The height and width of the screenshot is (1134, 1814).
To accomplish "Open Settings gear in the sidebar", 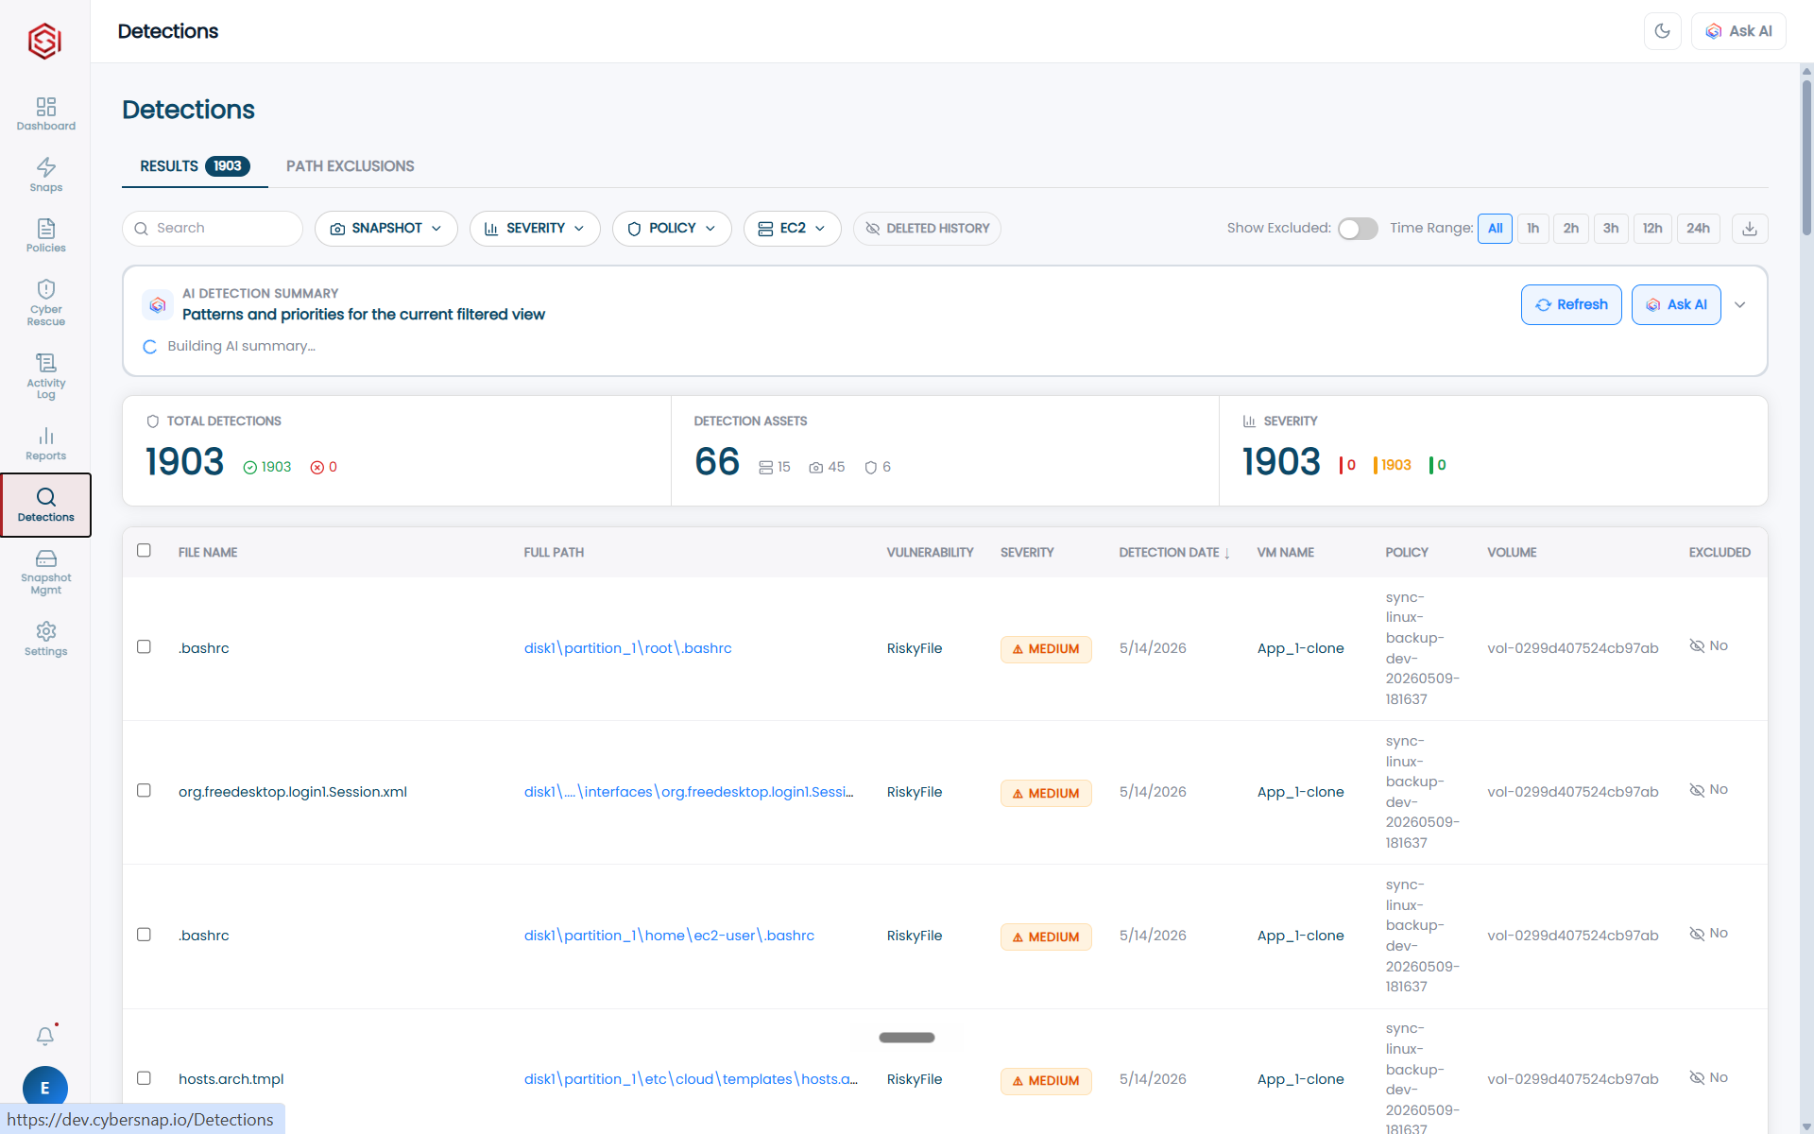I will click(45, 639).
